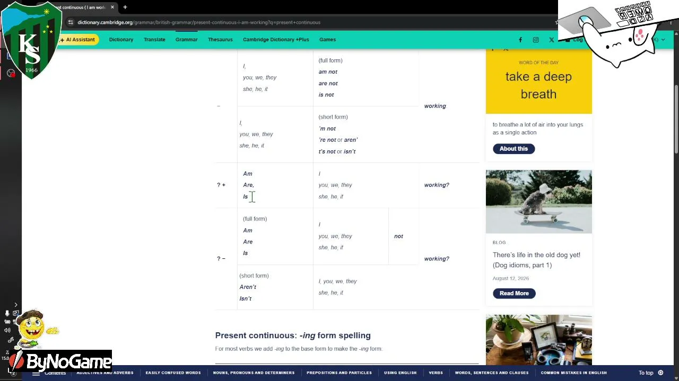Click the 'not' cell in question table

398,237
